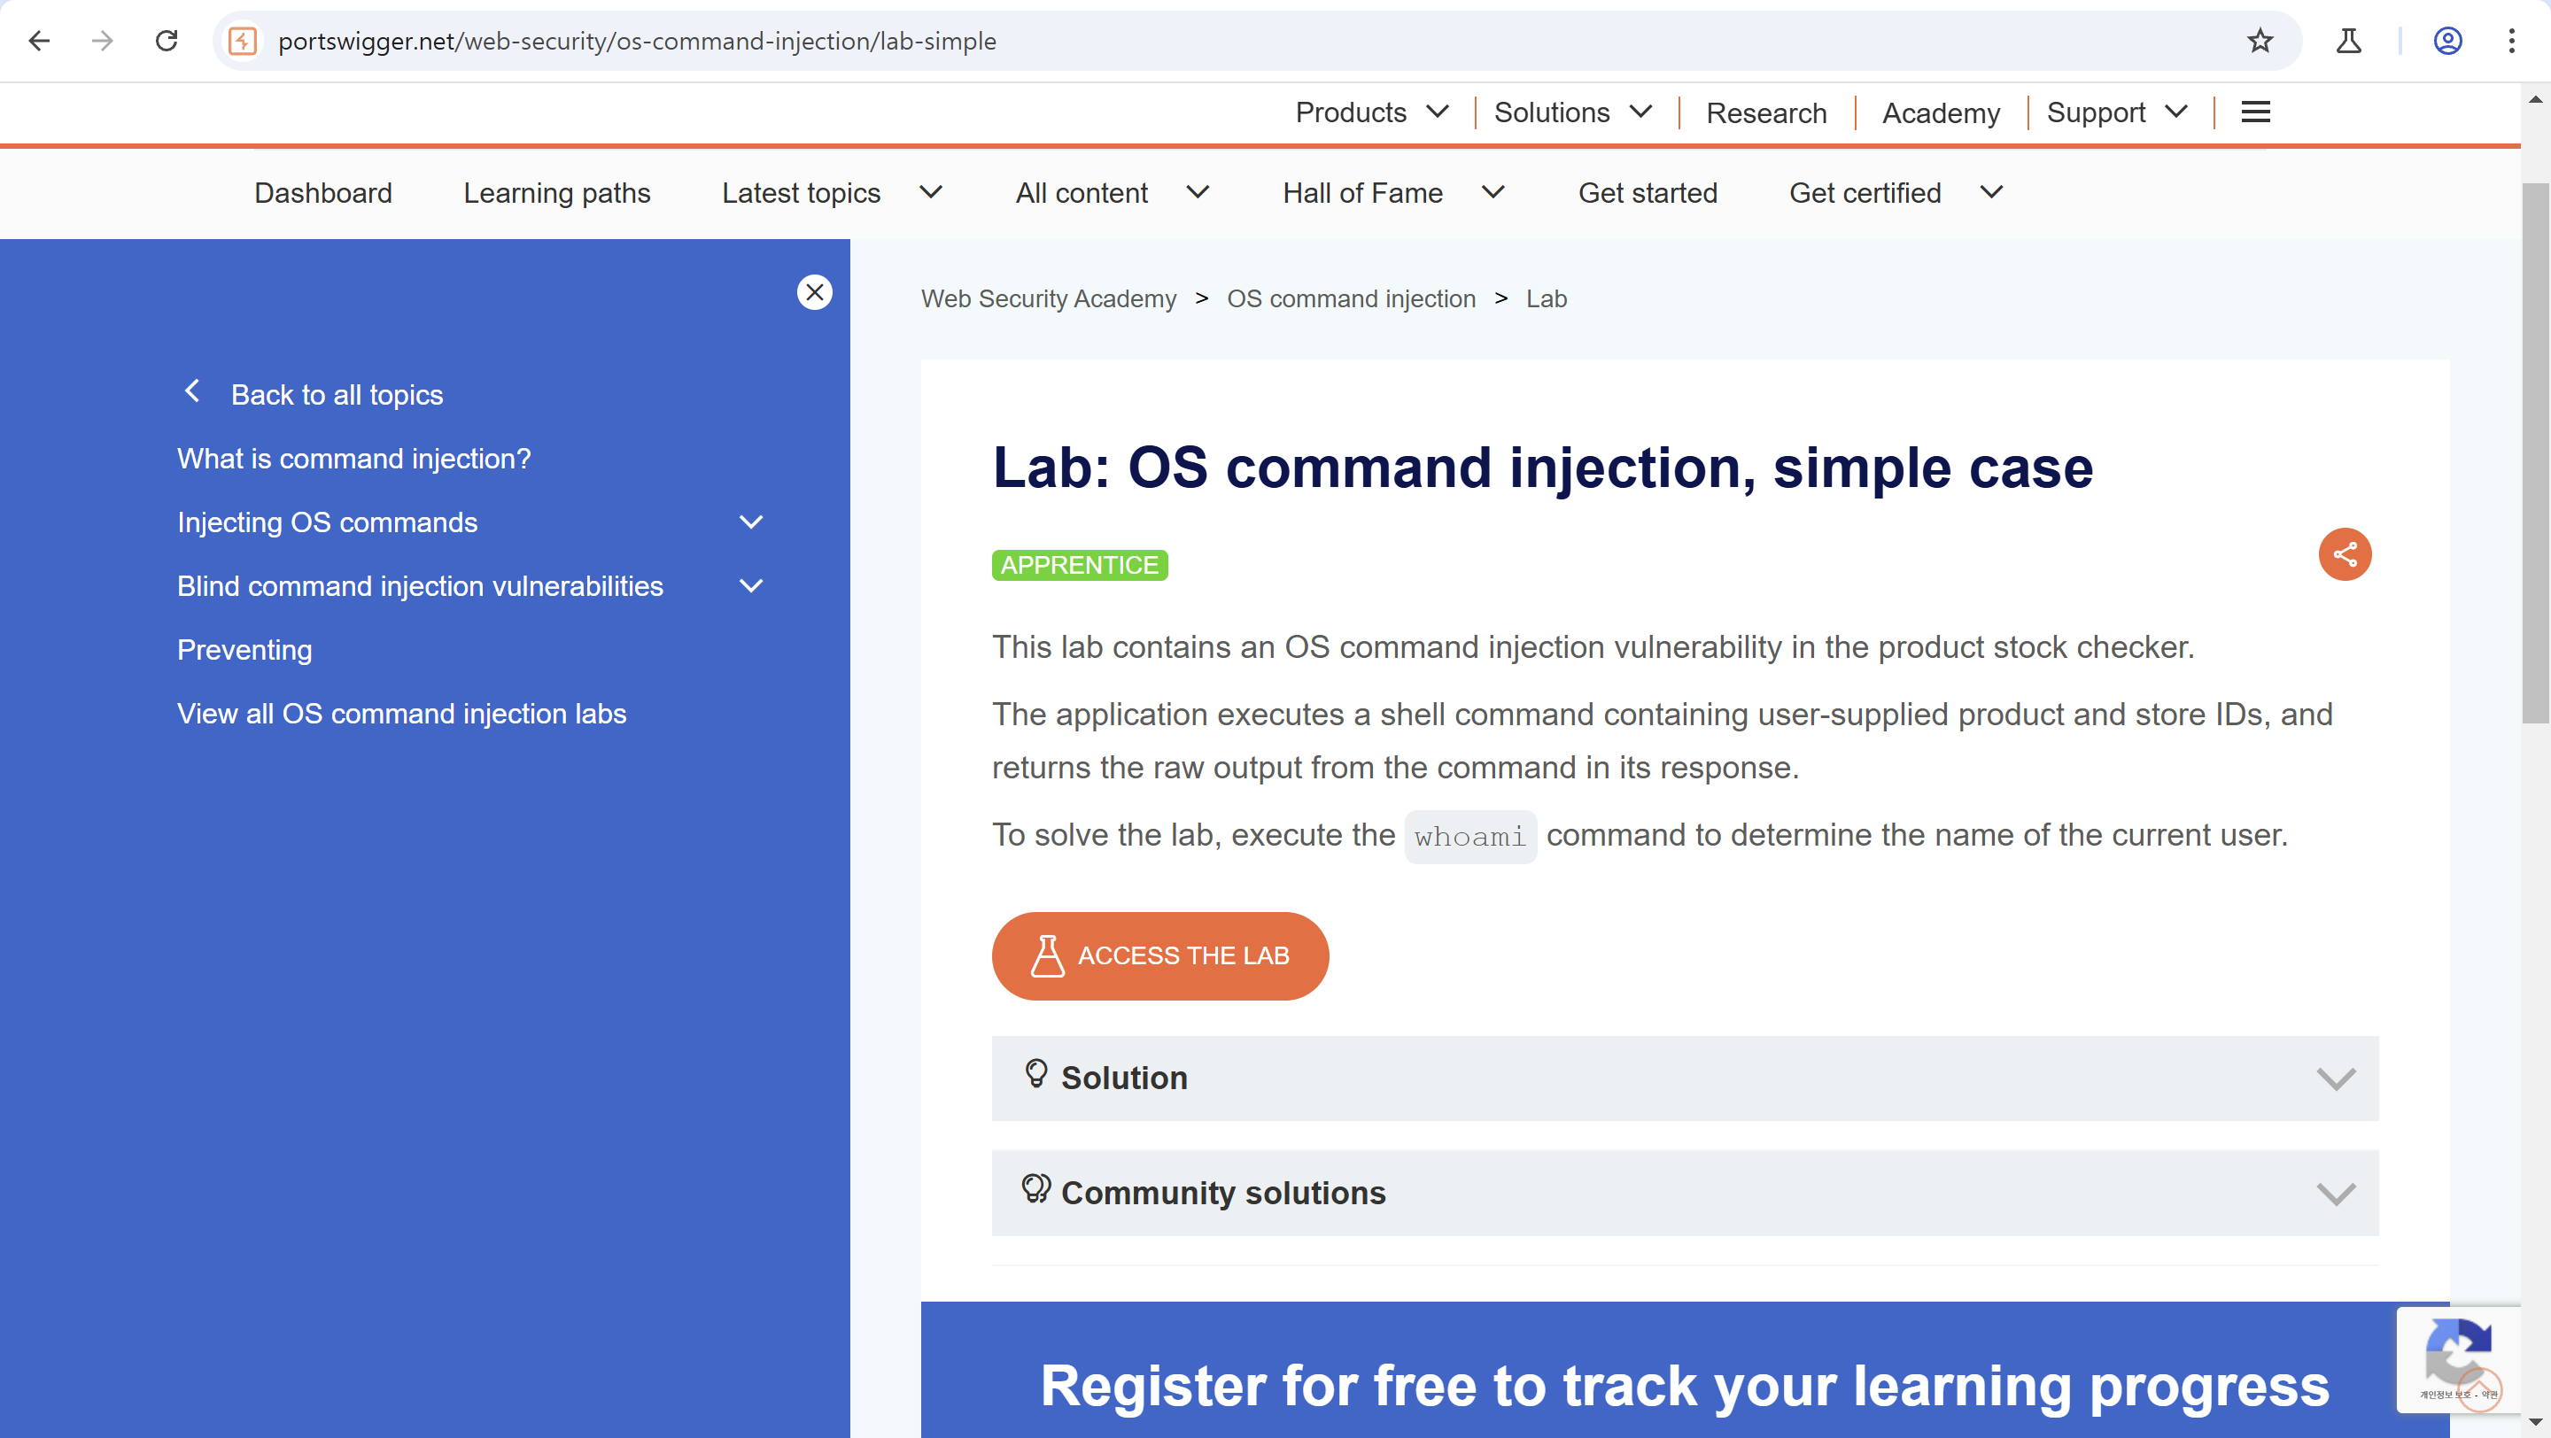Bookmark this page with star icon
The image size is (2551, 1438).
[2259, 41]
